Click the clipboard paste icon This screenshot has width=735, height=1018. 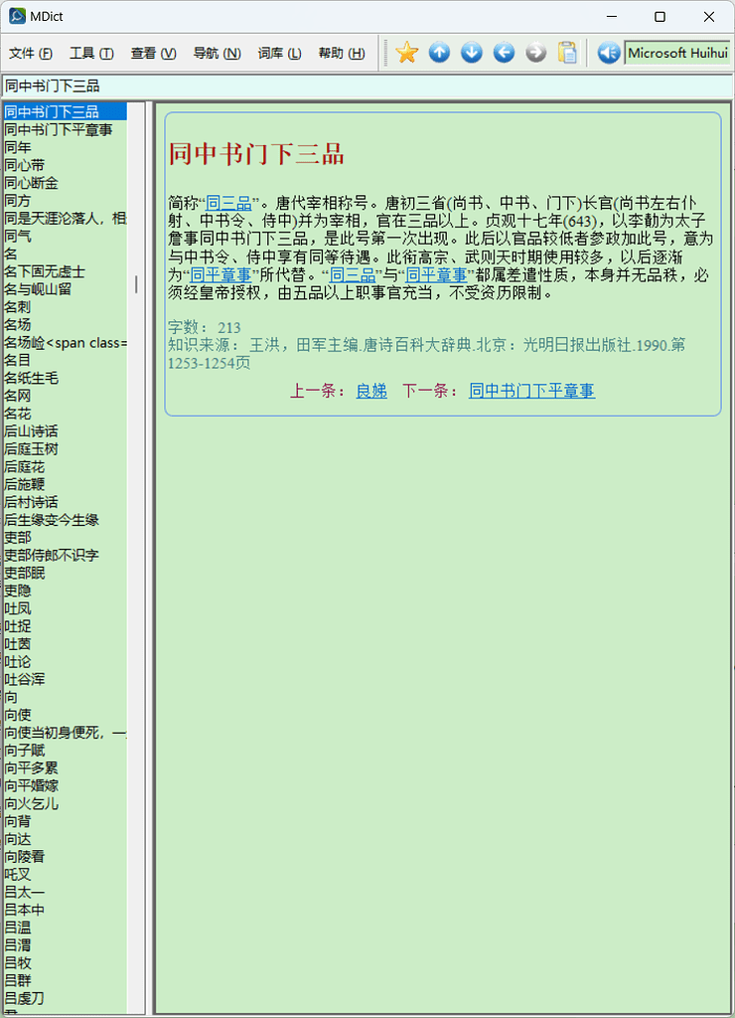tap(567, 53)
